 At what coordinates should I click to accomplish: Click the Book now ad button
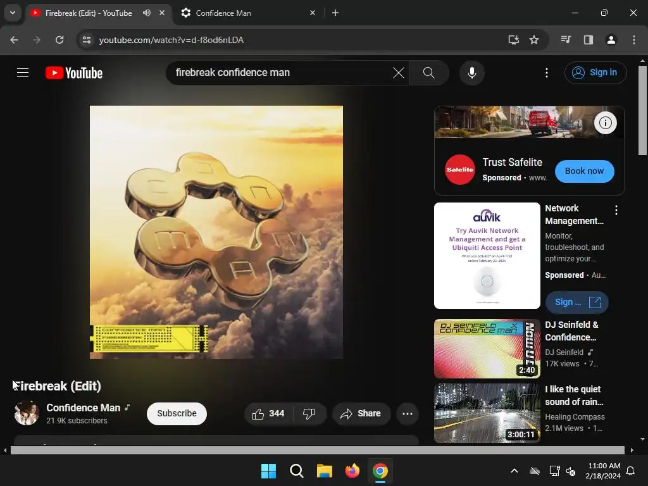click(584, 171)
